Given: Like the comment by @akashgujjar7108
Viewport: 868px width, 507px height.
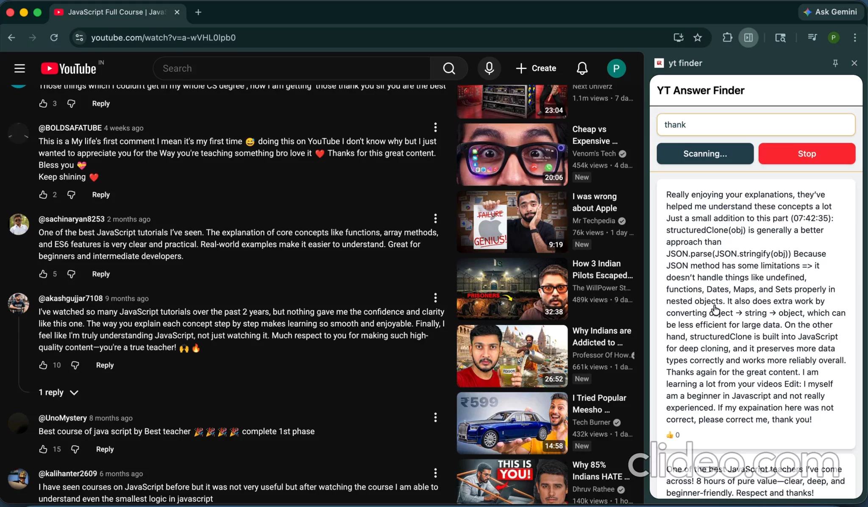Looking at the screenshot, I should point(43,365).
